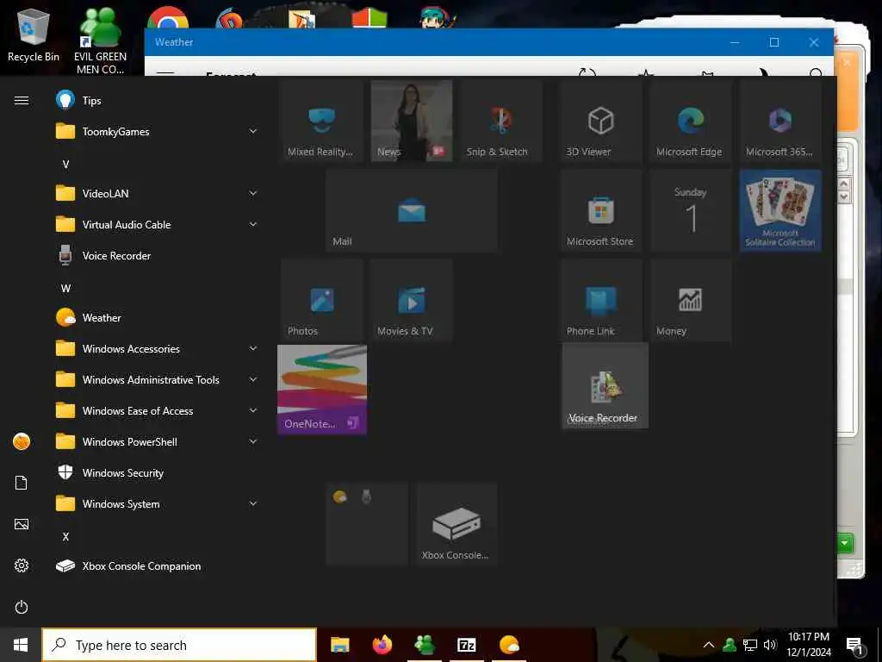Image resolution: width=882 pixels, height=662 pixels.
Task: Open File Explorer on the taskbar
Action: tap(339, 645)
